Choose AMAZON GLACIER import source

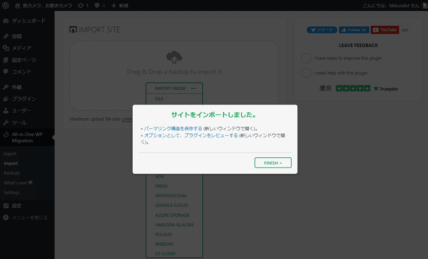pos(174,225)
